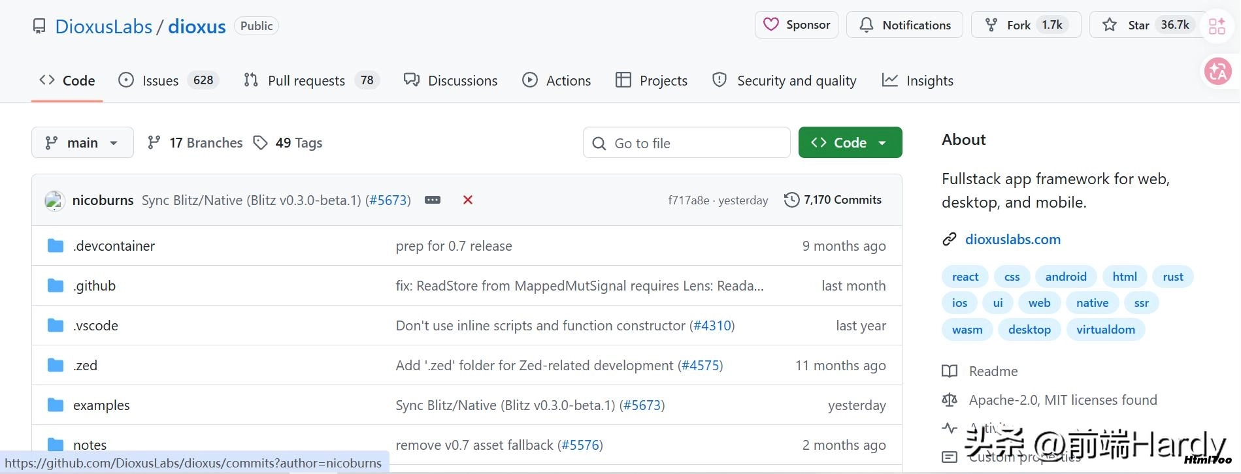Star the dioxus repository
Image resolution: width=1241 pixels, height=474 pixels.
coord(1148,25)
